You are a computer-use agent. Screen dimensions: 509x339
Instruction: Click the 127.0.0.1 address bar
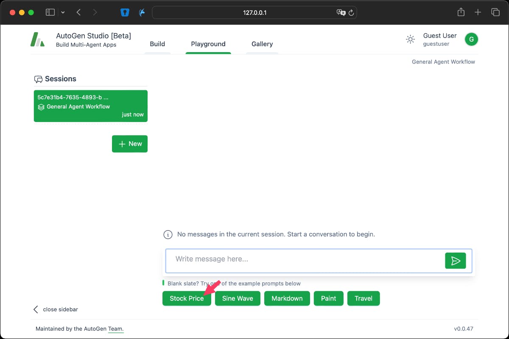click(255, 12)
